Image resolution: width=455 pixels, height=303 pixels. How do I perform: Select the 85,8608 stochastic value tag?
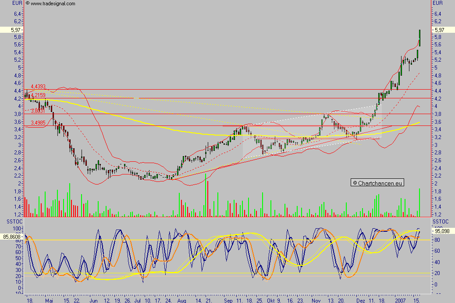pos(11,237)
